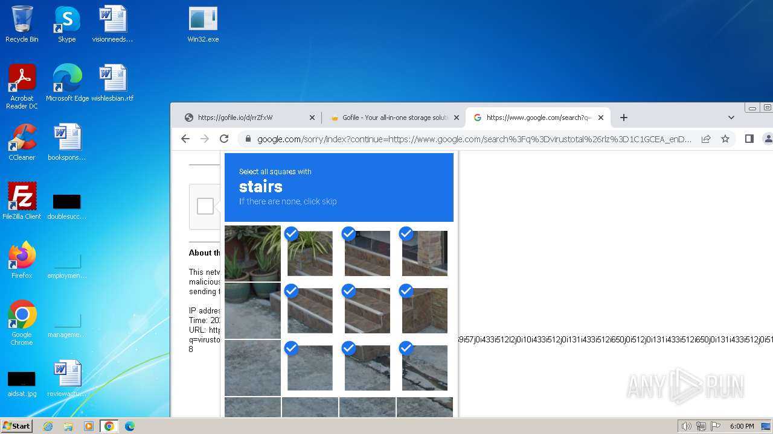Open the Windows Start menu
The height and width of the screenshot is (434, 773).
pyautogui.click(x=16, y=426)
